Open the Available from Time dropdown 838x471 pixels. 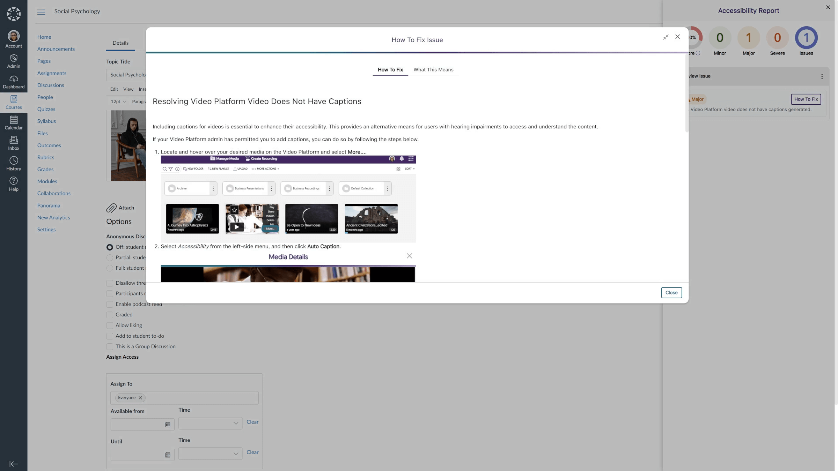point(210,423)
